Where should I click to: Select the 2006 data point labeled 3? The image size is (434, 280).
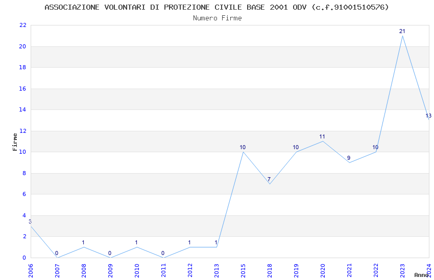tap(31, 226)
